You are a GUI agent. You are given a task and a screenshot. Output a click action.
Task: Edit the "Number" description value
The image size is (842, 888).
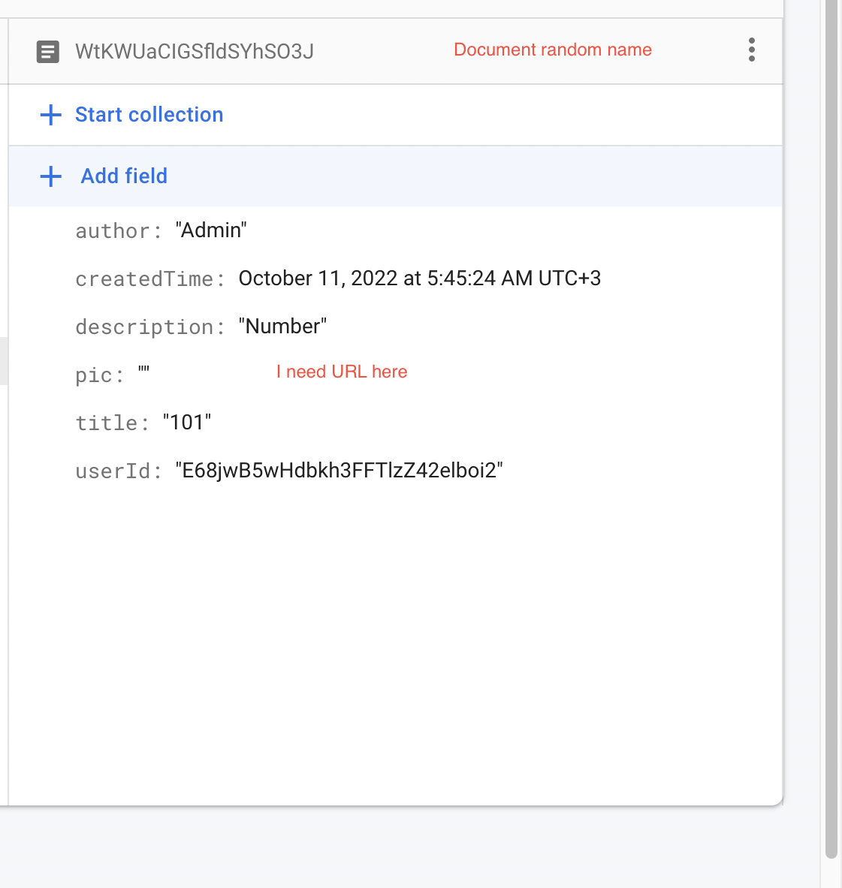tap(282, 327)
